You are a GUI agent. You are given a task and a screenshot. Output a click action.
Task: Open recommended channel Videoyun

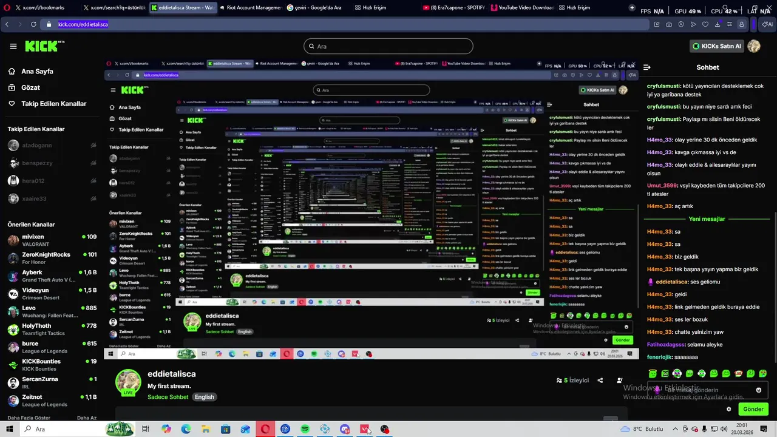point(52,294)
